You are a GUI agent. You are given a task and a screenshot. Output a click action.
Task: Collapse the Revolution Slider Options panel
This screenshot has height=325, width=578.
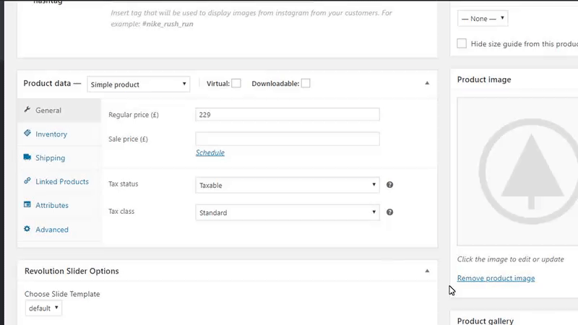(x=427, y=271)
